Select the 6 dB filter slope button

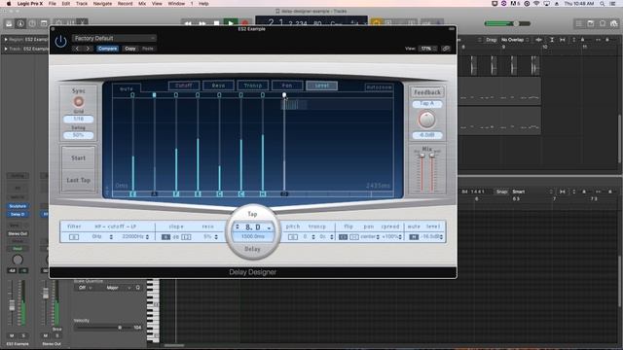[x=165, y=237]
